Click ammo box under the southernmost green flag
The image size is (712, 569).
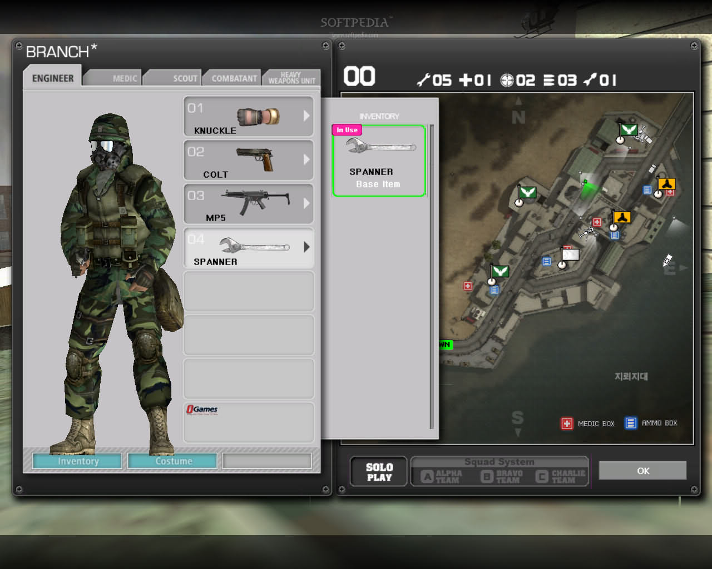click(495, 290)
